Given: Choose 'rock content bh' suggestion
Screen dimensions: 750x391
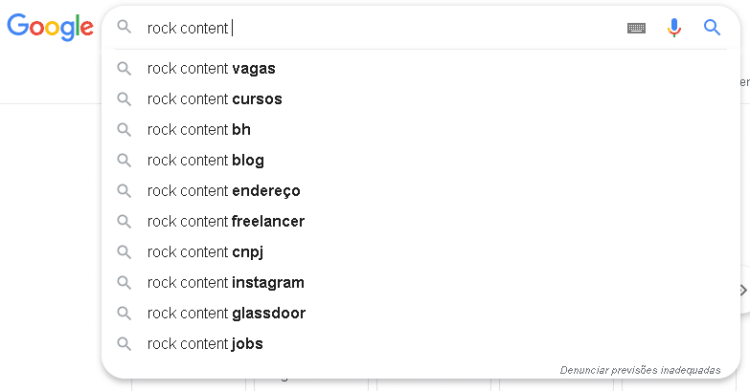Looking at the screenshot, I should click(199, 130).
